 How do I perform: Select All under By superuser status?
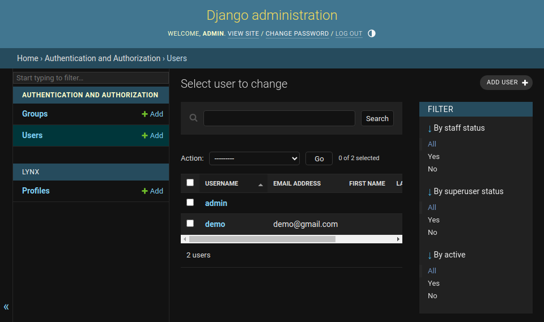[432, 208]
